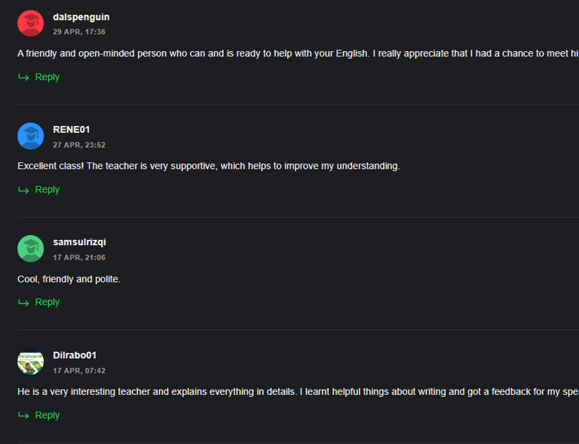Screen dimensions: 579x444
Task: Click reply arrow icon under samsulrizqi's comment
Action: [23, 302]
